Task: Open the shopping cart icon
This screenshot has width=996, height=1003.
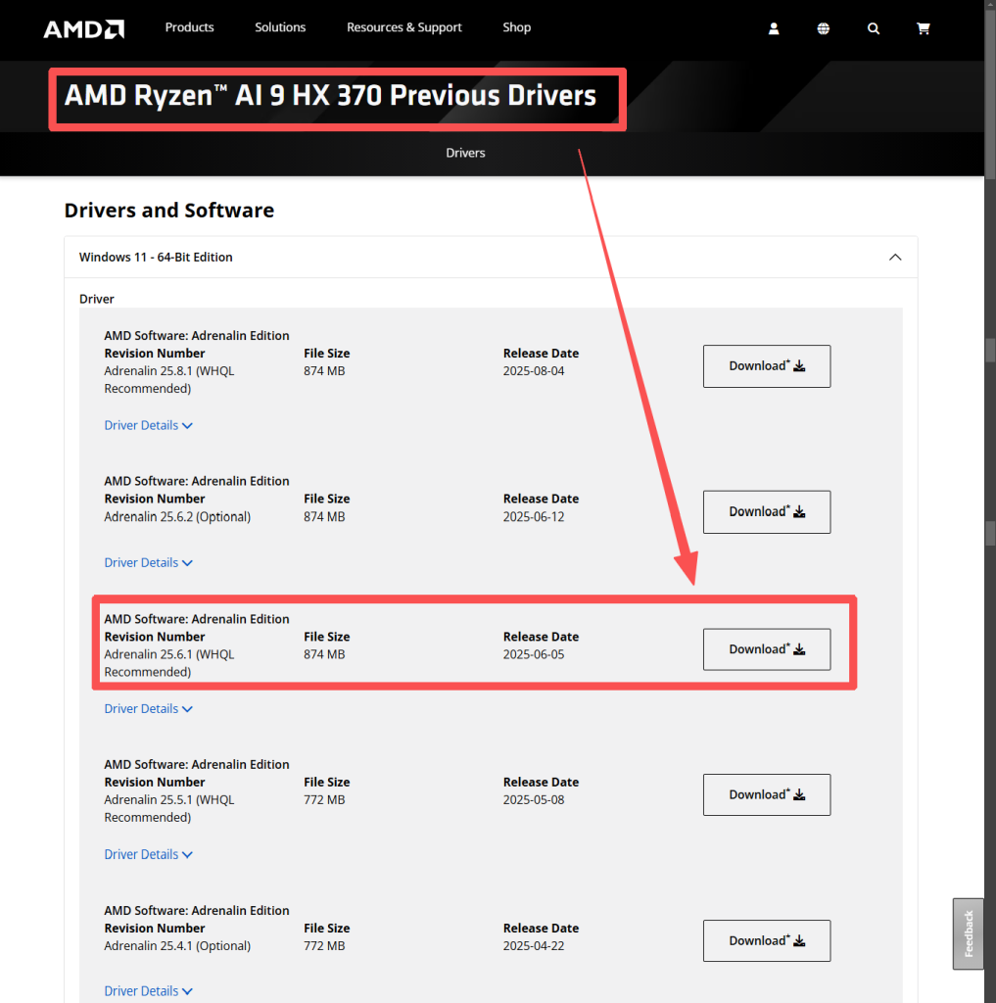Action: (x=923, y=28)
